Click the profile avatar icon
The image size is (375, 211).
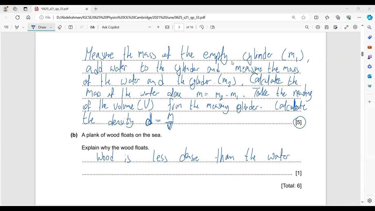tap(6, 9)
